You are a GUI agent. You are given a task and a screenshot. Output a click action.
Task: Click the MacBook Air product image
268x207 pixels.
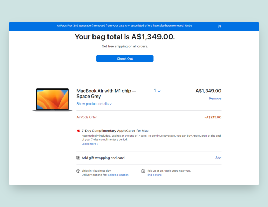pyautogui.click(x=52, y=100)
